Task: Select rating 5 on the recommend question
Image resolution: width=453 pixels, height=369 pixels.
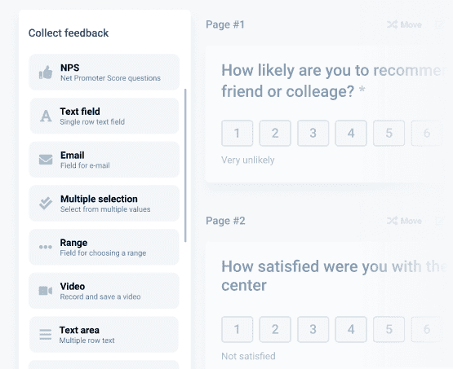Action: (x=389, y=134)
